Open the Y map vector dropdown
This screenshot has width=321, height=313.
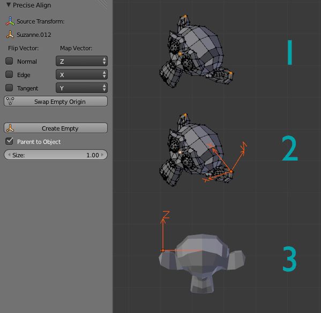(x=81, y=88)
